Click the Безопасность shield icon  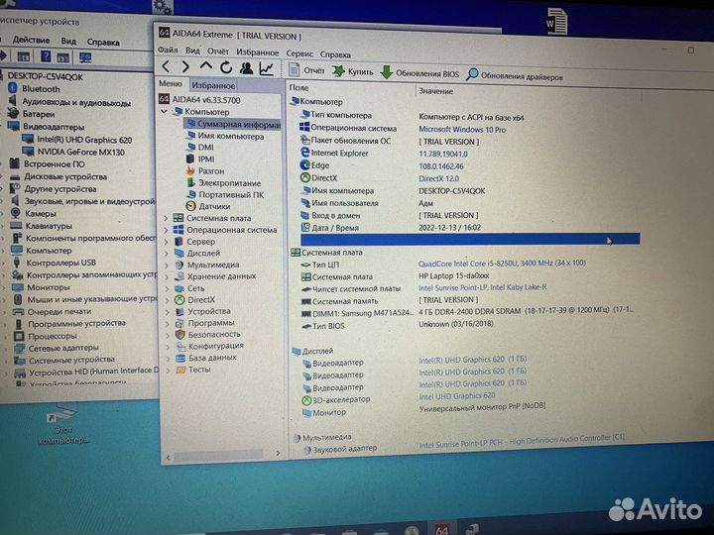(180, 335)
